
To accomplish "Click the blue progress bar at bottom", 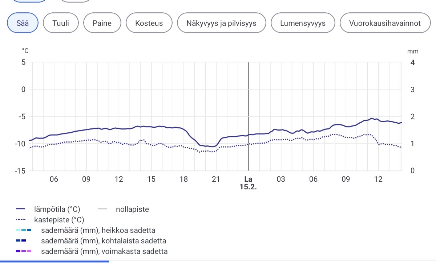I will [54, 261].
